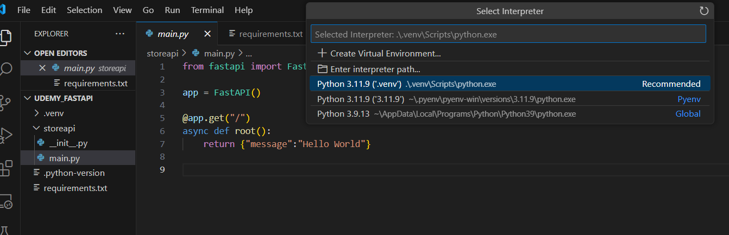Viewport: 729px width, 235px height.
Task: Click the 'from fastapi import' line
Action: [244, 66]
